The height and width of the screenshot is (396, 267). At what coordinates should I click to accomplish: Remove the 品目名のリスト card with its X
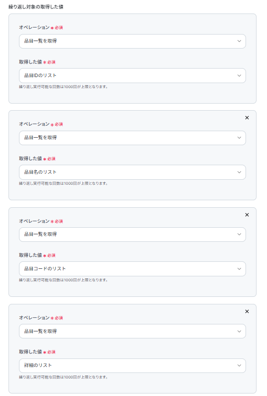pos(247,118)
